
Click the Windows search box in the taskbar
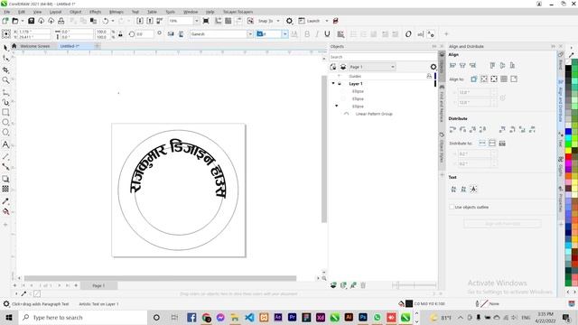coord(82,317)
